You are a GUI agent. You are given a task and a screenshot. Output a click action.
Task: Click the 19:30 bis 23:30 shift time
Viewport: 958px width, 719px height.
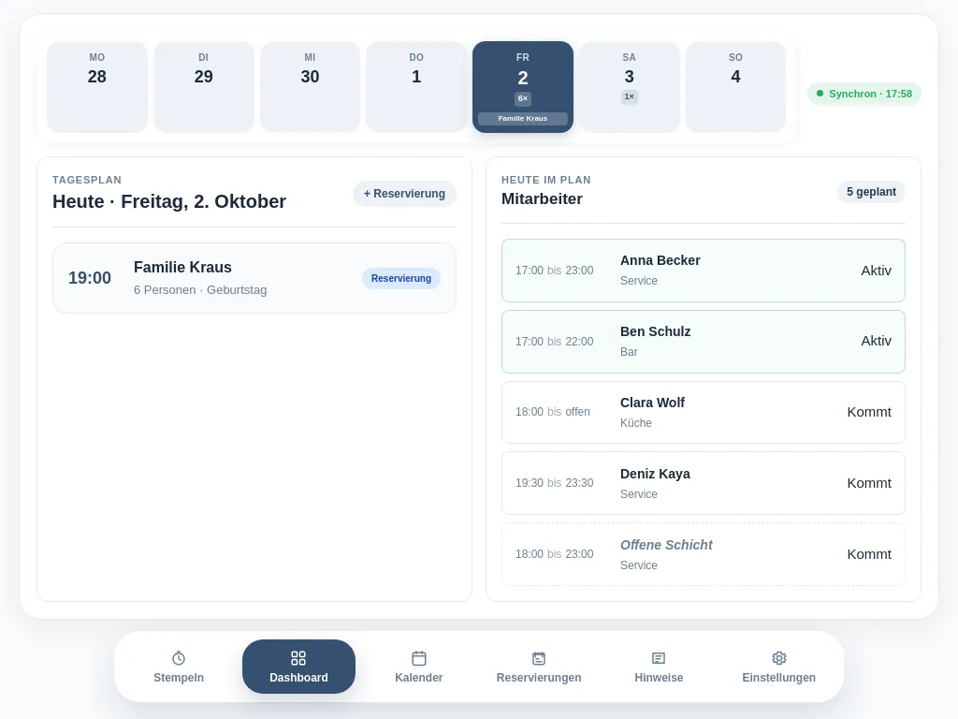[554, 483]
